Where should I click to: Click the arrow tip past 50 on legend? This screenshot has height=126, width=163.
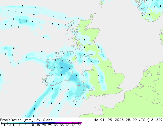81,123
